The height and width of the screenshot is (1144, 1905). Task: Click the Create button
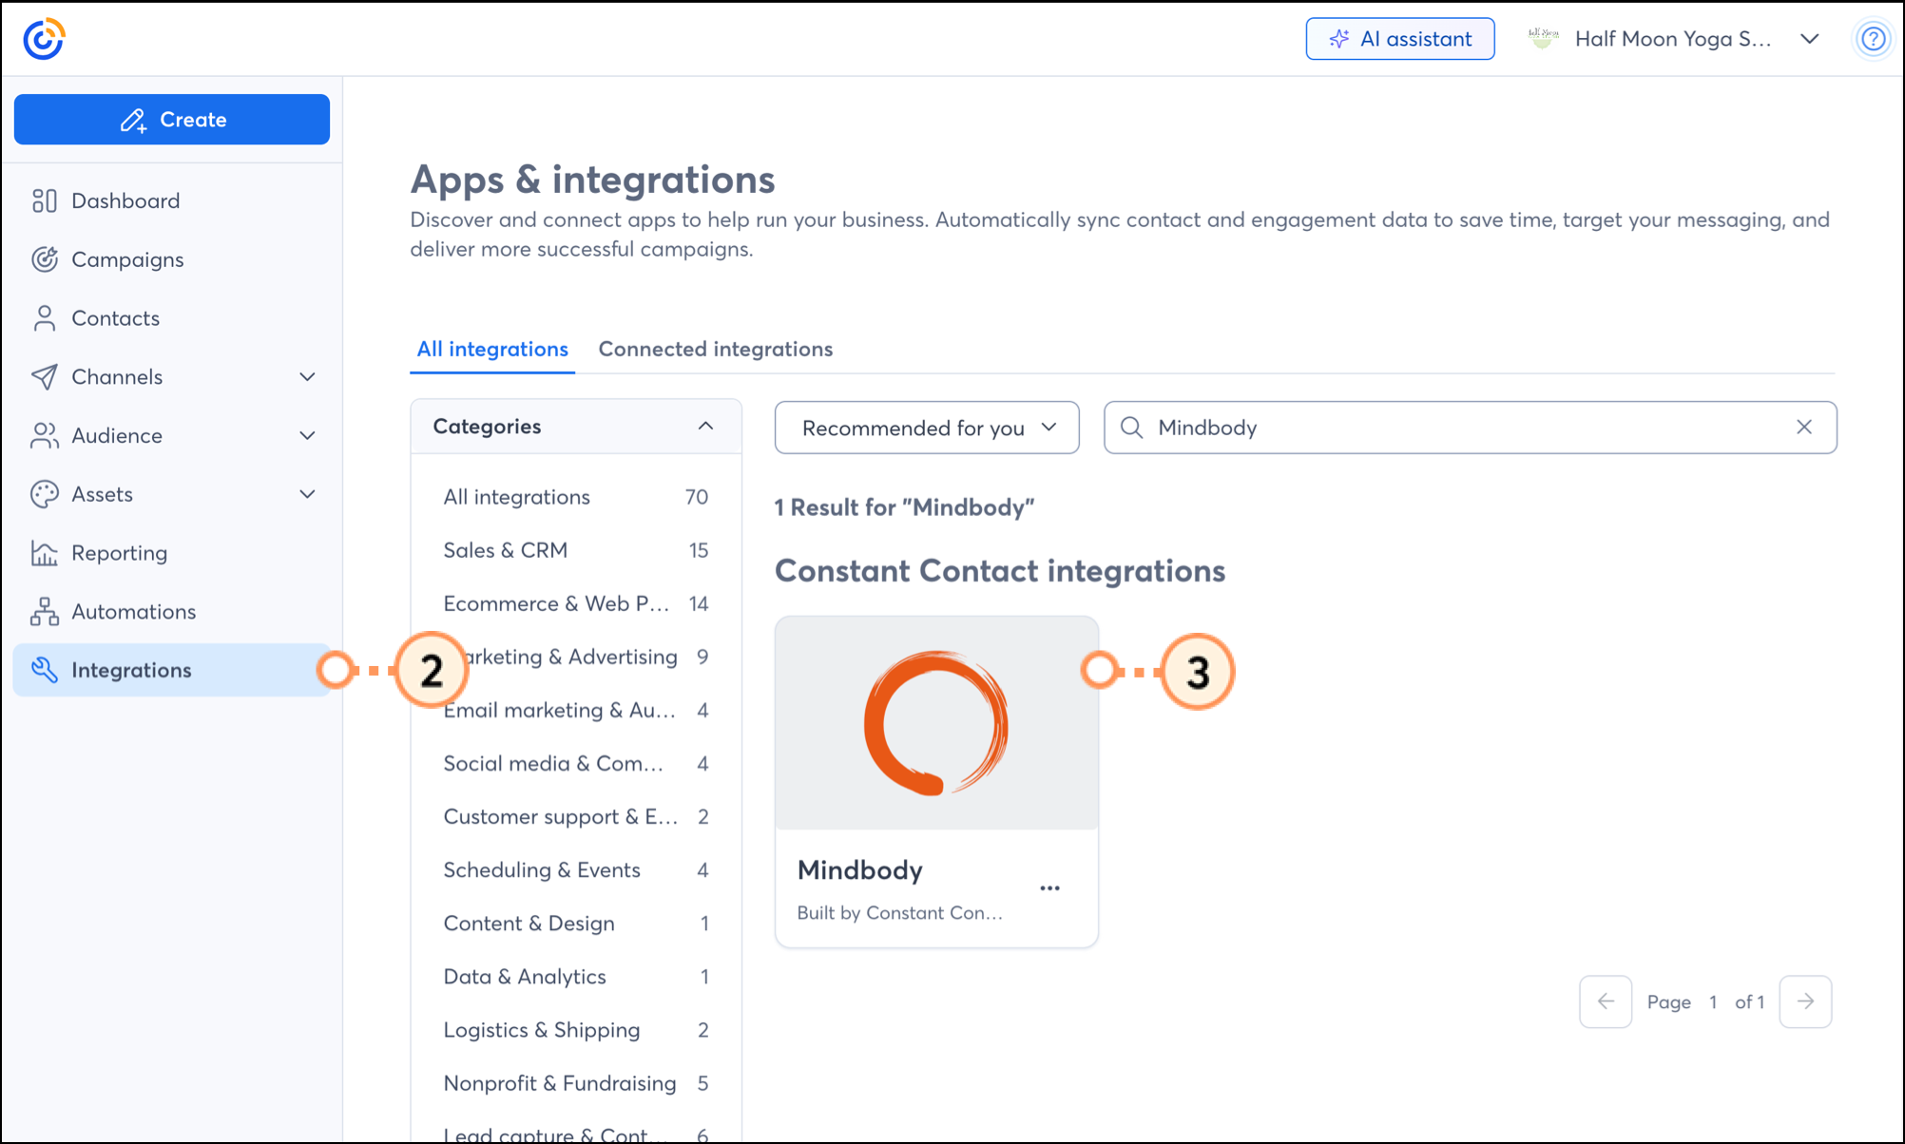tap(172, 120)
